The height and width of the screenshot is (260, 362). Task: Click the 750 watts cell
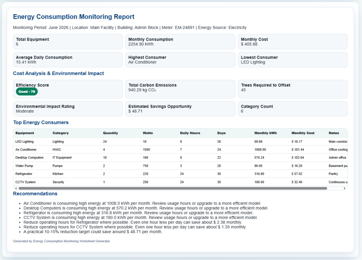coord(145,166)
